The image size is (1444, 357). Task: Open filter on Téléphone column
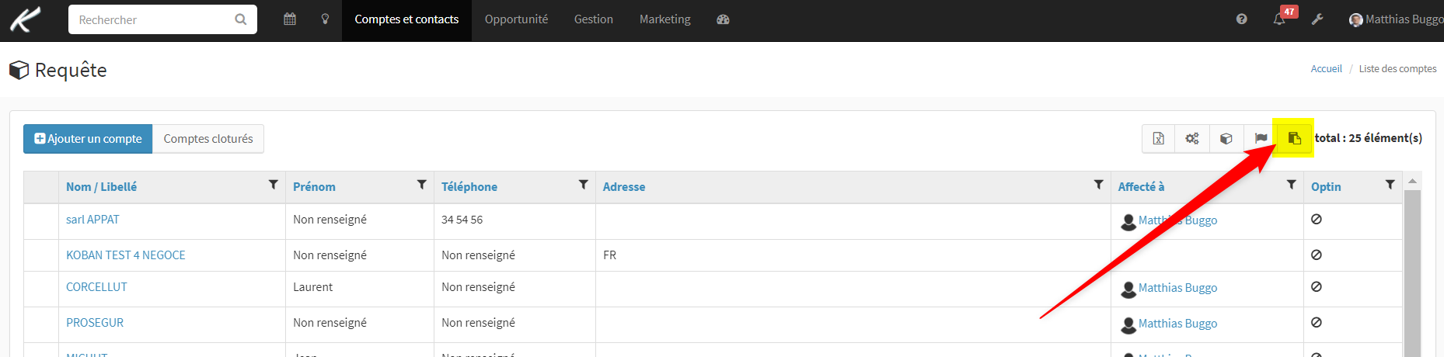pyautogui.click(x=584, y=185)
